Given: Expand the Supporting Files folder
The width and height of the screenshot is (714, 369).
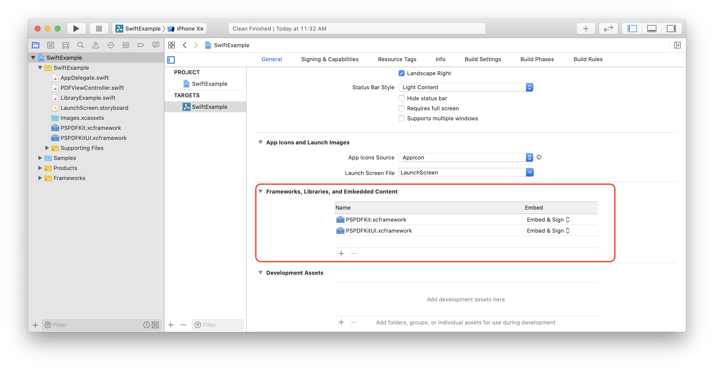Looking at the screenshot, I should [47, 148].
